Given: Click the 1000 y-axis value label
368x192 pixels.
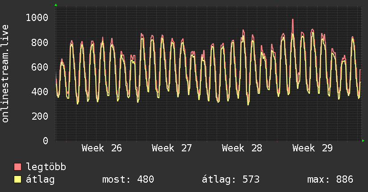Looking at the screenshot, I should pos(37,18).
